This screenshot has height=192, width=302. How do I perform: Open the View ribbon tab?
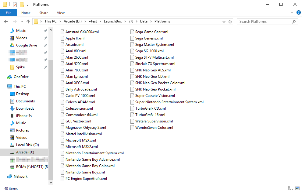point(61,13)
